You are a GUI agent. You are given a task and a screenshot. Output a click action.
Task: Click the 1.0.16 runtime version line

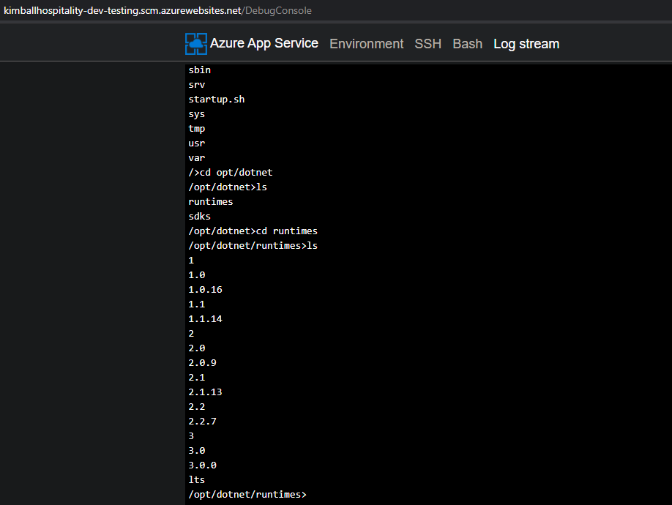pos(205,289)
